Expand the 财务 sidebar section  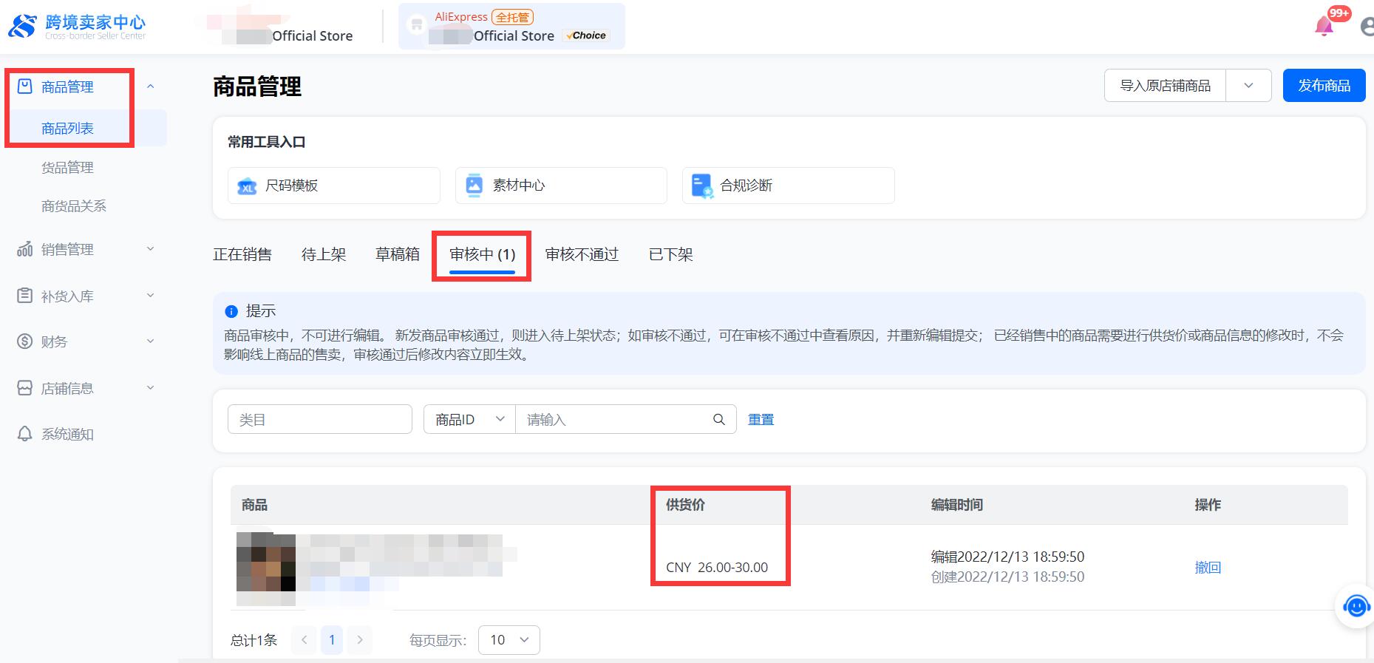pyautogui.click(x=151, y=341)
